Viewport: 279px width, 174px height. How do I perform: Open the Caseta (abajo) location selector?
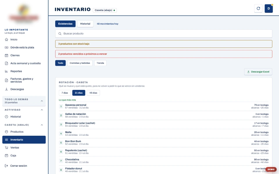point(105,10)
